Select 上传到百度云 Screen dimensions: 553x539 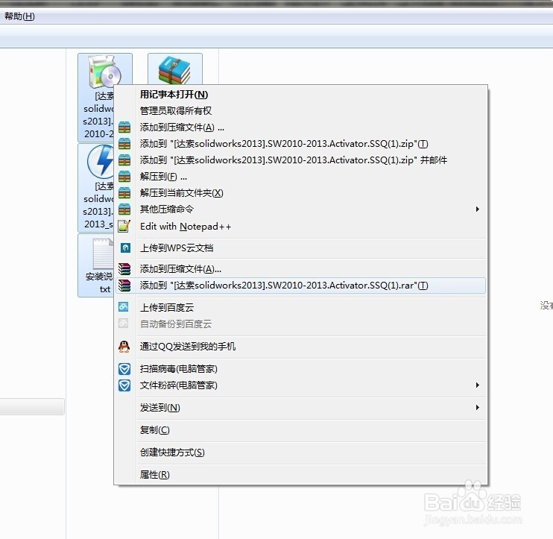167,308
